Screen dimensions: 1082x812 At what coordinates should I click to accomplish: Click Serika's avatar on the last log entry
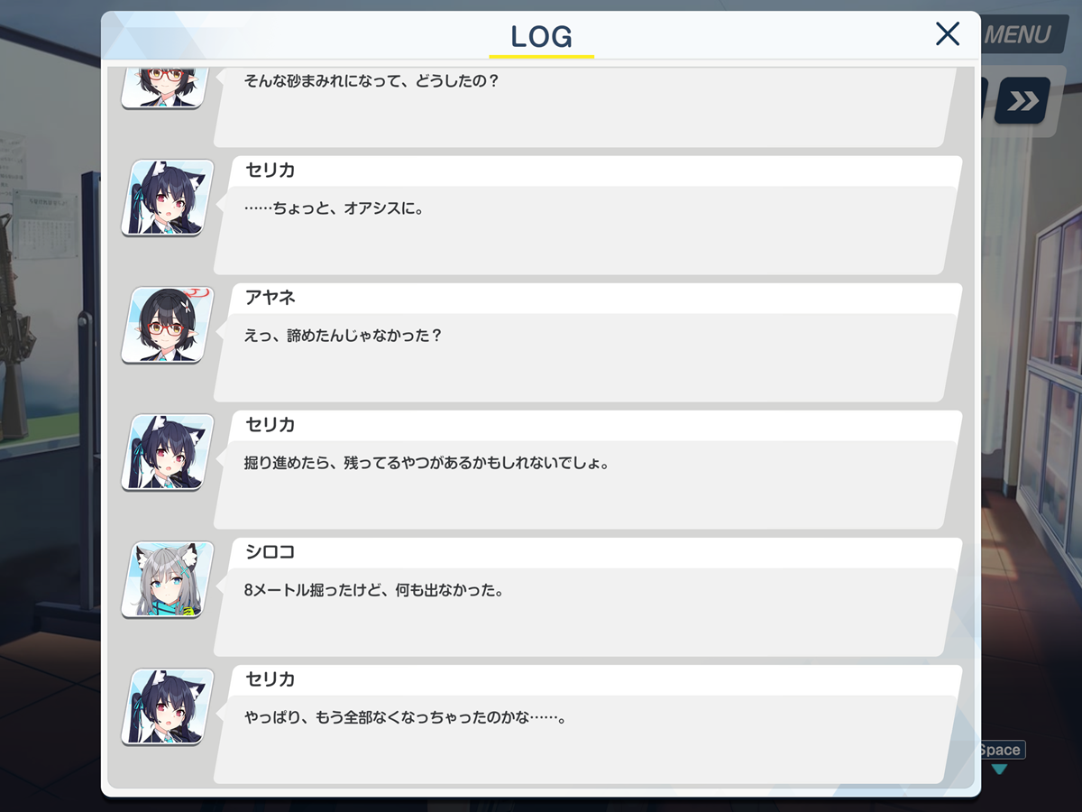pos(168,706)
